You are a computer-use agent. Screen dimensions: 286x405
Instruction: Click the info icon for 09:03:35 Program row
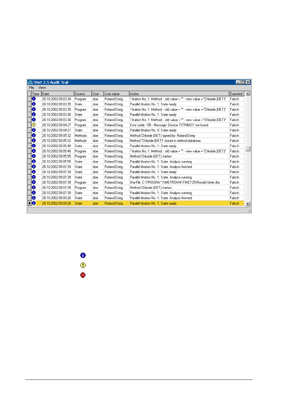(x=34, y=109)
